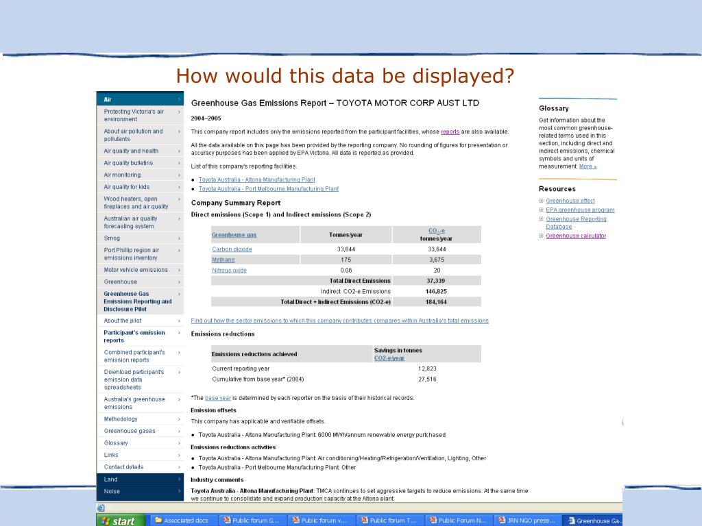Open the Land section

(x=140, y=479)
